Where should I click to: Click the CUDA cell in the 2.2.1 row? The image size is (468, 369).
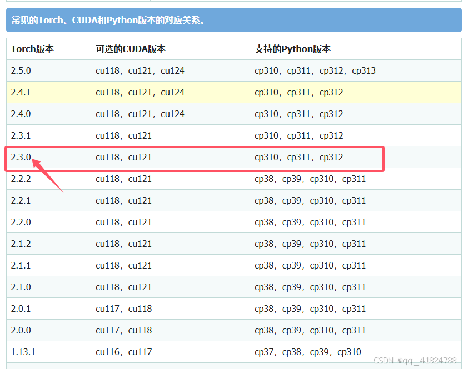[170, 200]
